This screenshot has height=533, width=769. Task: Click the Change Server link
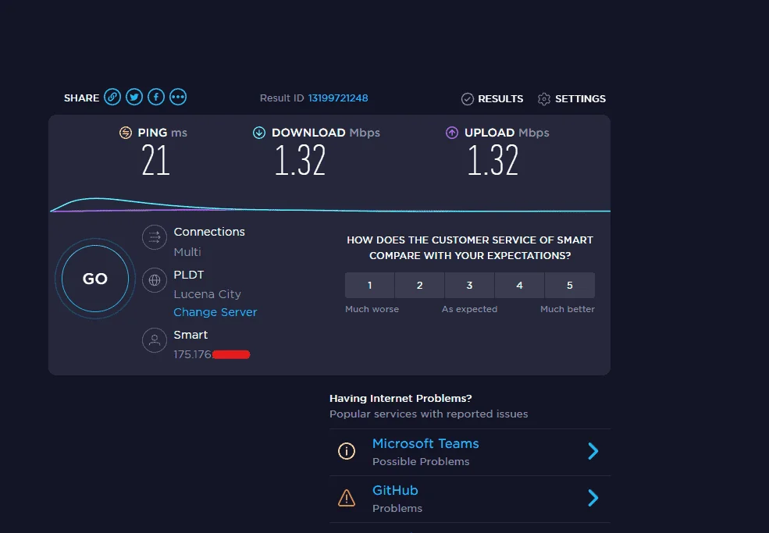click(x=215, y=312)
